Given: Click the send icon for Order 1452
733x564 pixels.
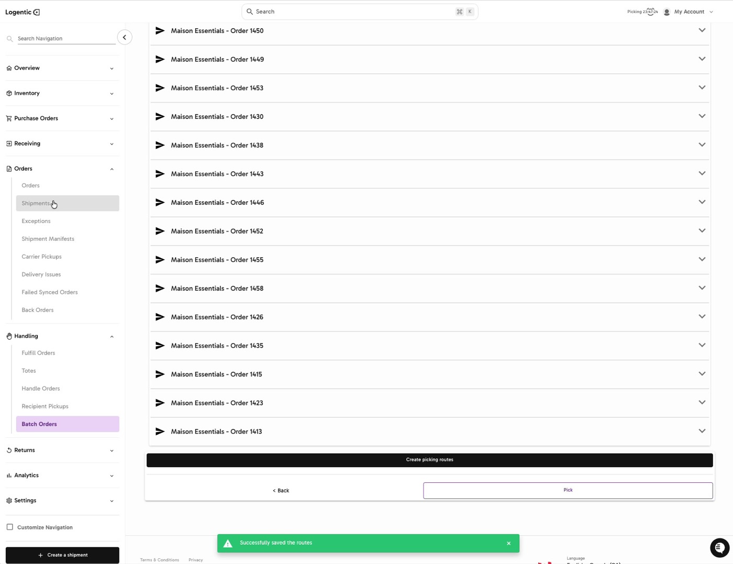Looking at the screenshot, I should point(160,231).
